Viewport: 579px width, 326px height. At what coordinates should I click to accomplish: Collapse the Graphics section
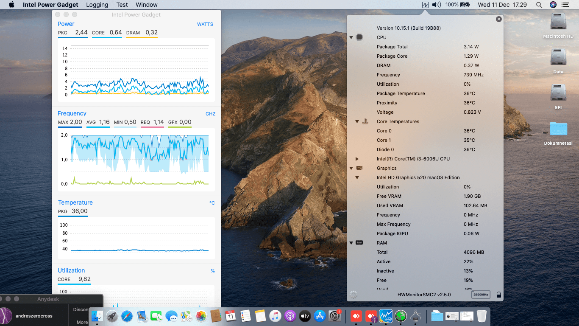[351, 168]
